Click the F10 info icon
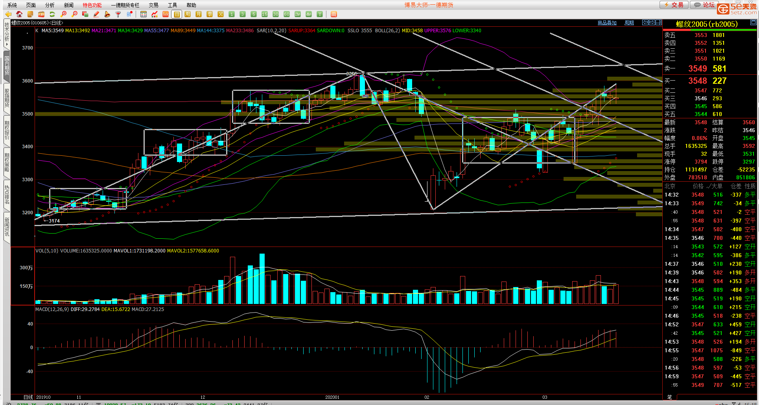Screen dimensions: 759x405 41,14
